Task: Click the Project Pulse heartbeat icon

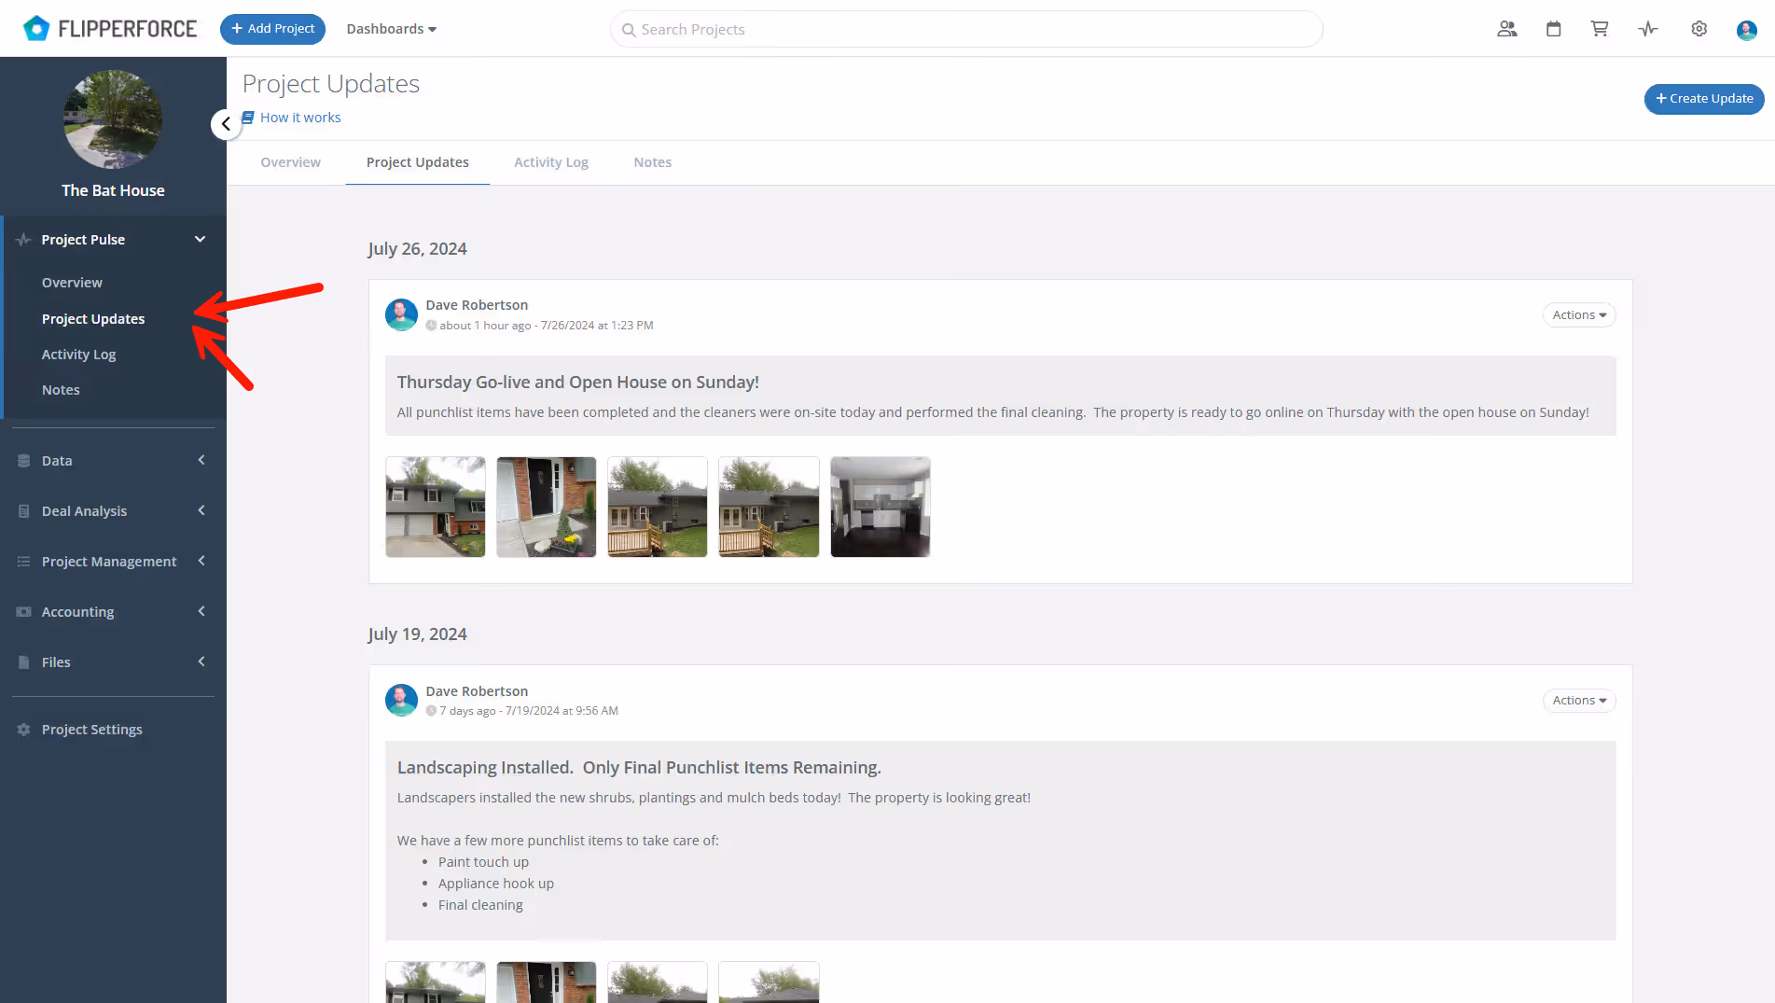Action: (x=24, y=240)
